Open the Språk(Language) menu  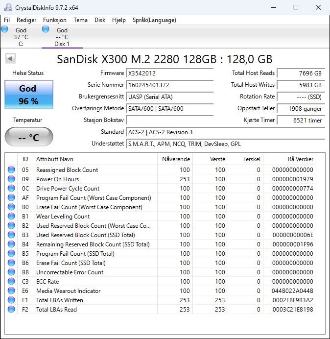(154, 20)
